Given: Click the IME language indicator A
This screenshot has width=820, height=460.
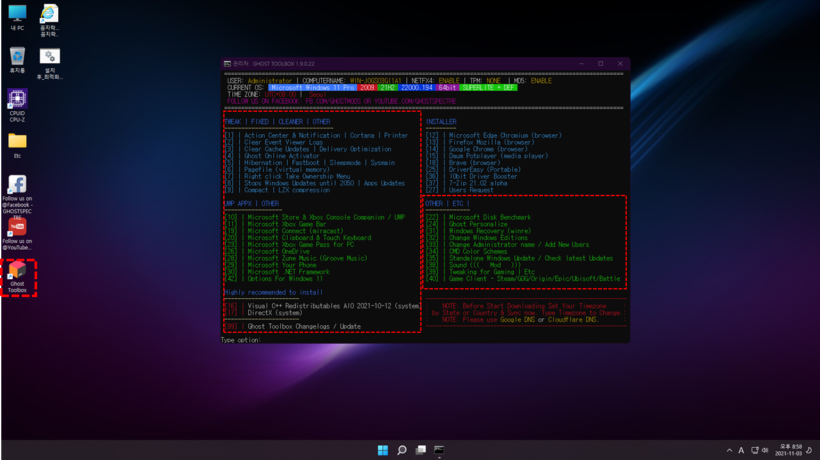Looking at the screenshot, I should tap(741, 450).
